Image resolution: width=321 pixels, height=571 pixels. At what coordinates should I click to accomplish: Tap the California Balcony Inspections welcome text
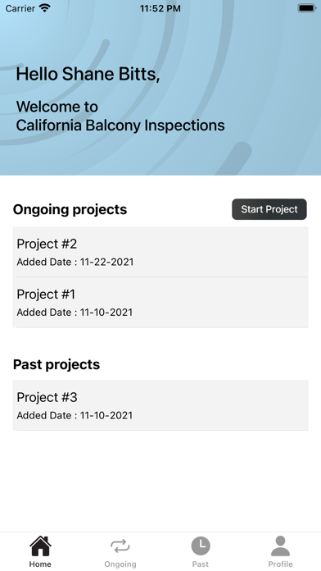click(120, 126)
